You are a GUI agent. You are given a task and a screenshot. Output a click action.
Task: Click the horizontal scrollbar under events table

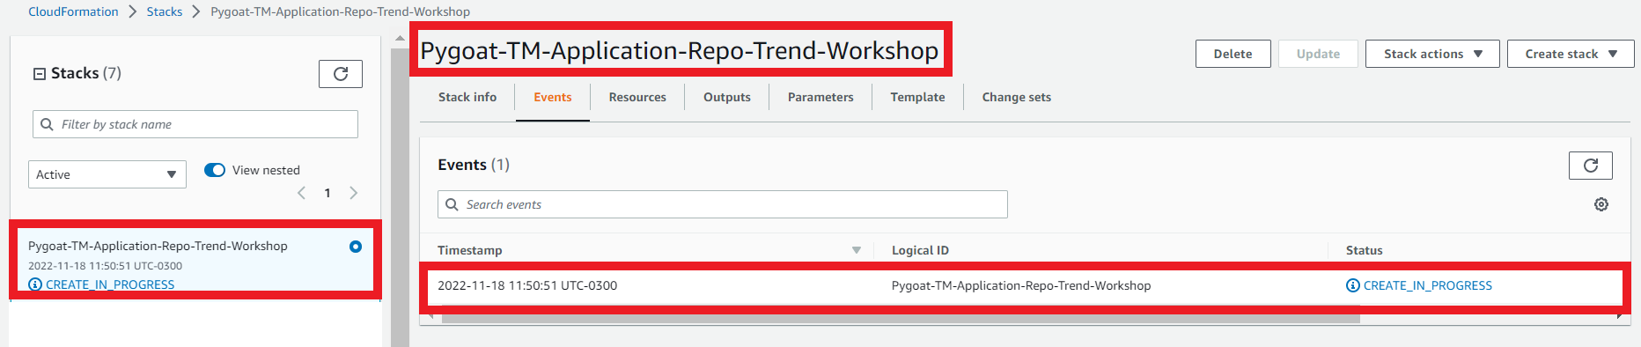901,318
